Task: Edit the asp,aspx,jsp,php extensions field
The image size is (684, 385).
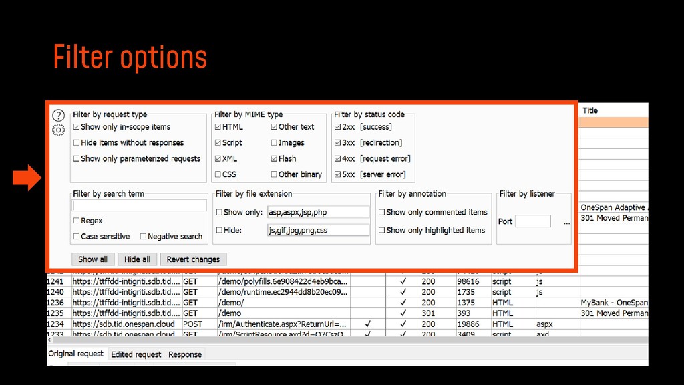Action: pyautogui.click(x=319, y=212)
